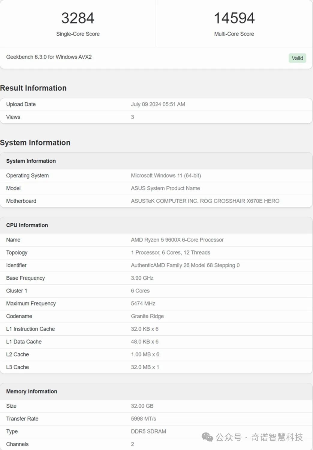Click the L1 Instruction Cache label
The width and height of the screenshot is (313, 450).
tap(30, 329)
